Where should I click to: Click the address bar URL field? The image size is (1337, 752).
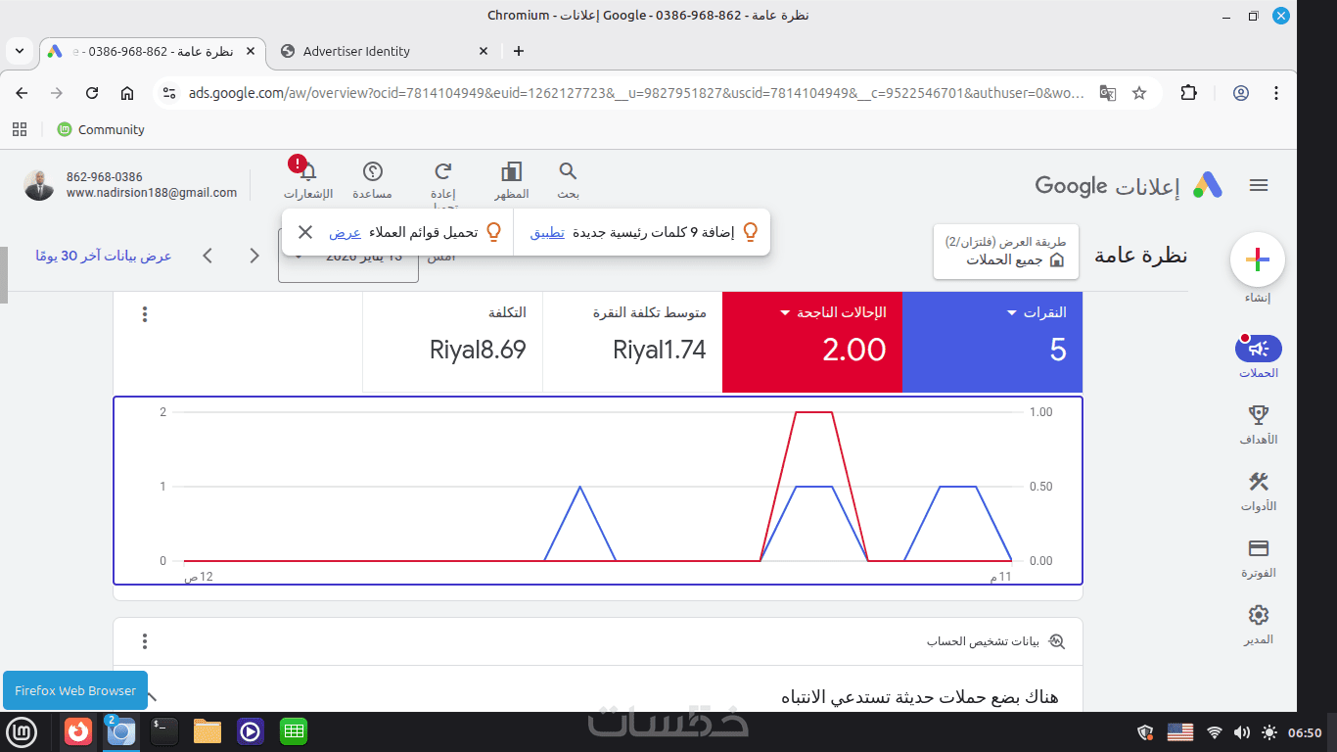click(636, 93)
